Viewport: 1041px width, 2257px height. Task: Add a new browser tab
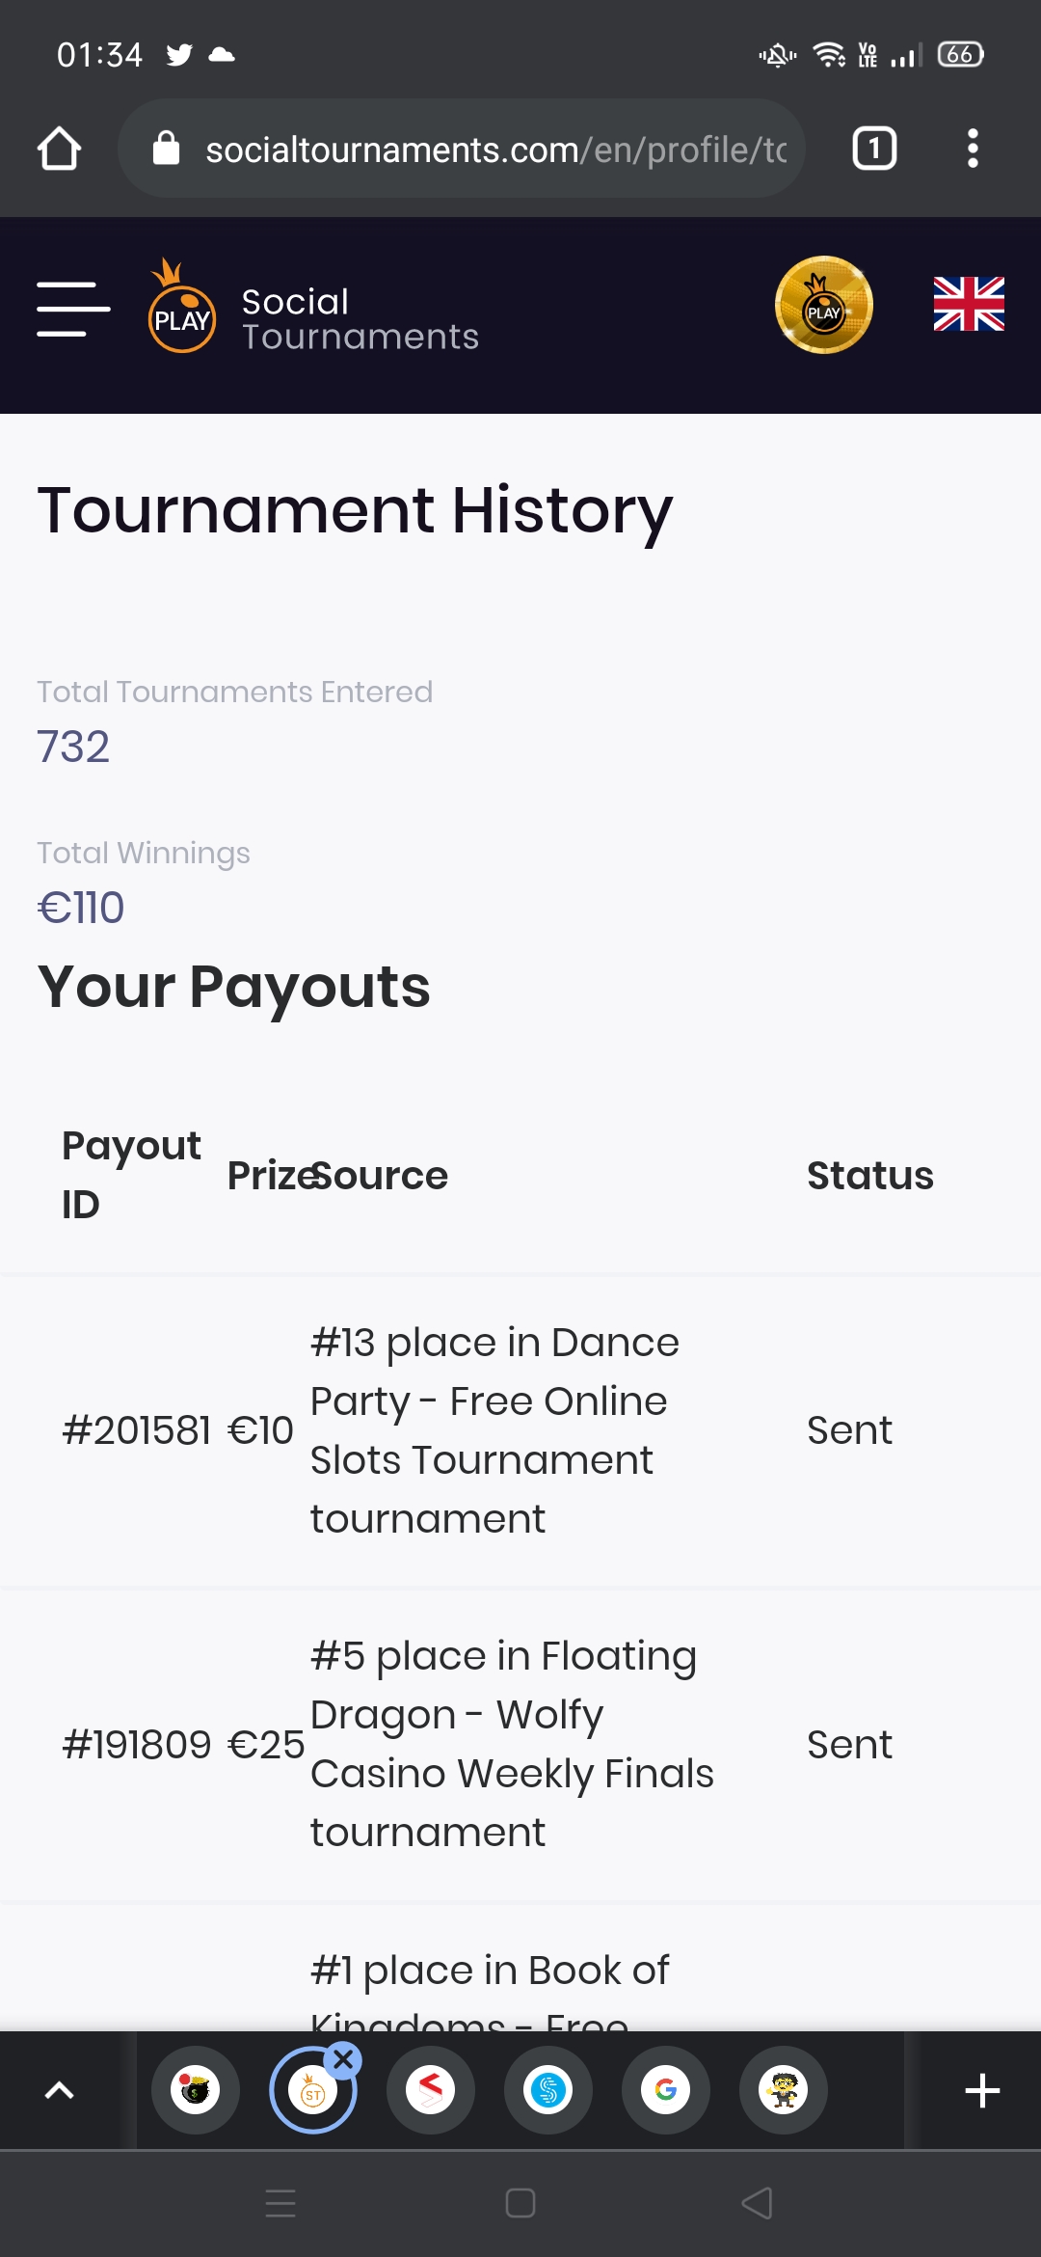click(x=982, y=2090)
